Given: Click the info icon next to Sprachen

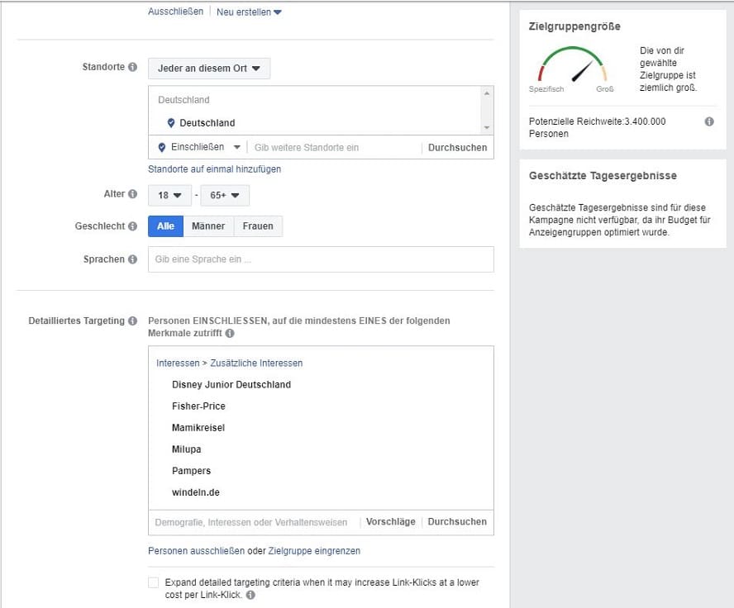Looking at the screenshot, I should tap(133, 259).
